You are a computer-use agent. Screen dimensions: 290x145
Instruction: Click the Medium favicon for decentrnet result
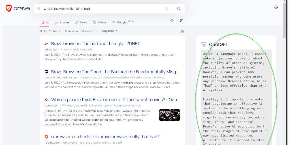click(x=46, y=72)
